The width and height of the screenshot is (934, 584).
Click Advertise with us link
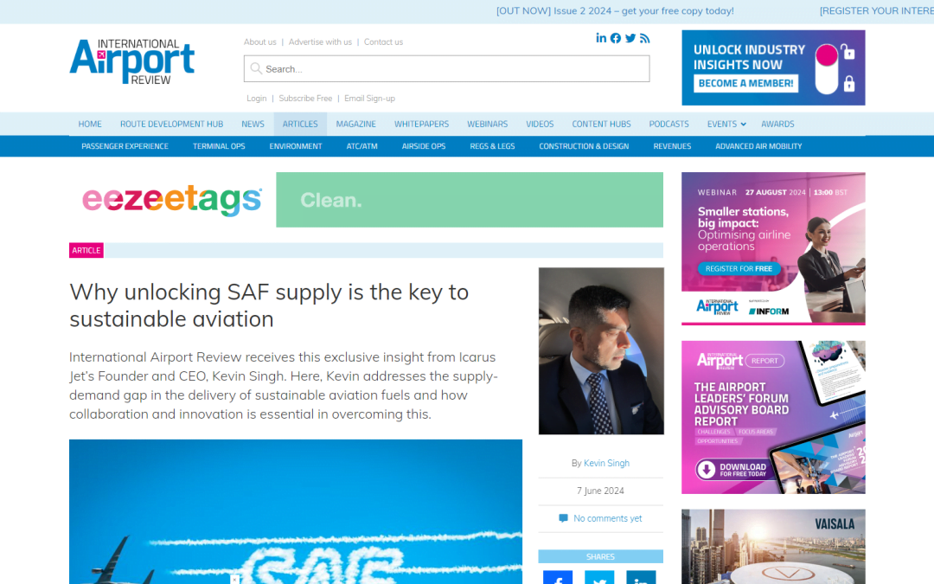[320, 42]
